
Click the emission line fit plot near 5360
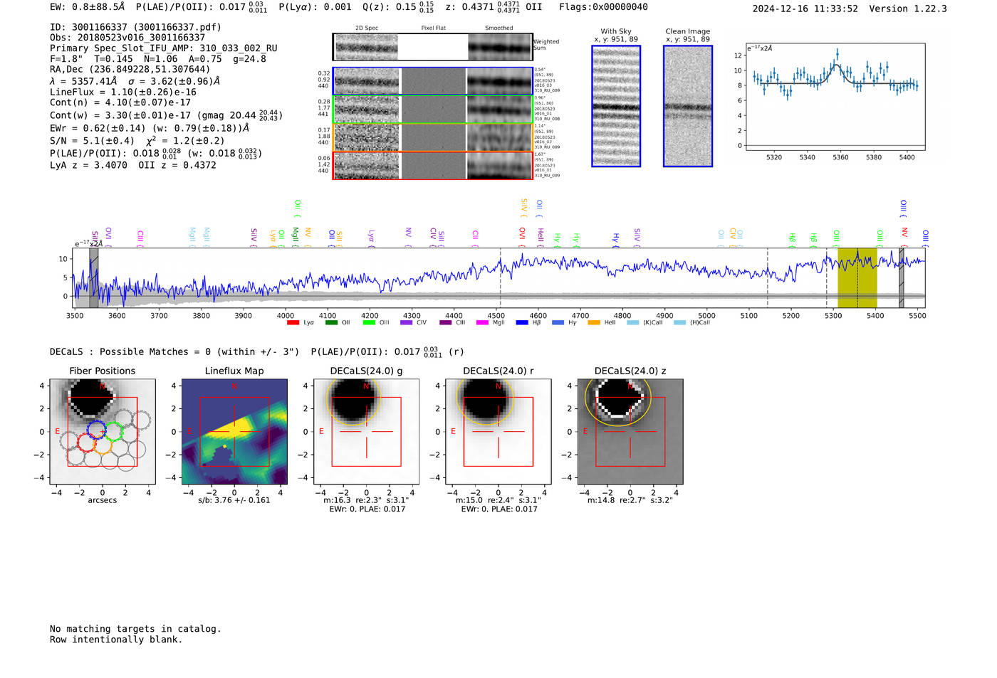point(835,97)
